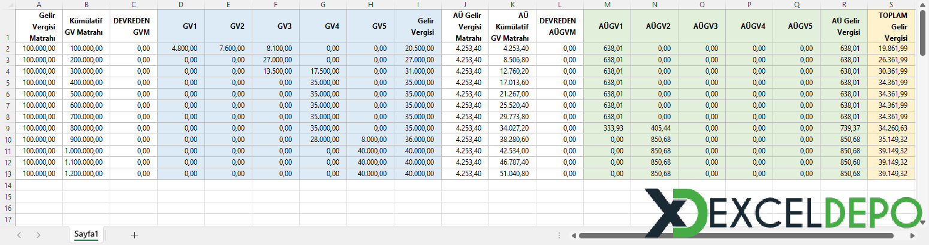The width and height of the screenshot is (929, 245).
Task: Click cell with value 333,93
Action: (607, 128)
